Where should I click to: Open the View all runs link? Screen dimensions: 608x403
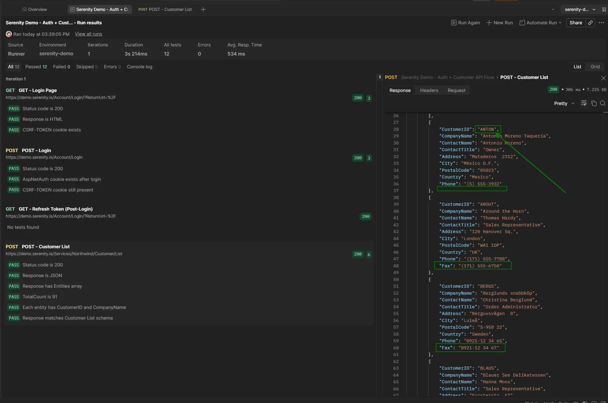click(x=88, y=34)
